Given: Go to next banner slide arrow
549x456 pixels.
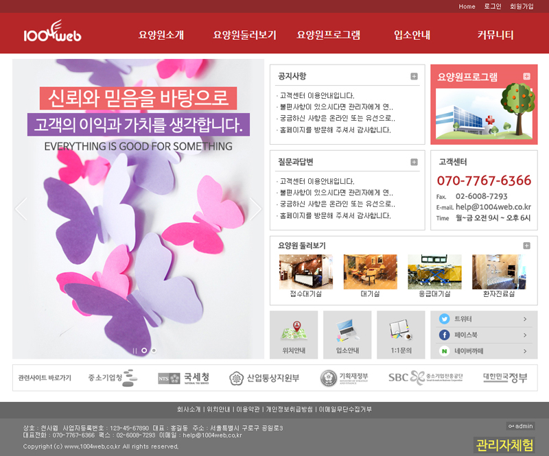Looking at the screenshot, I should [x=255, y=208].
